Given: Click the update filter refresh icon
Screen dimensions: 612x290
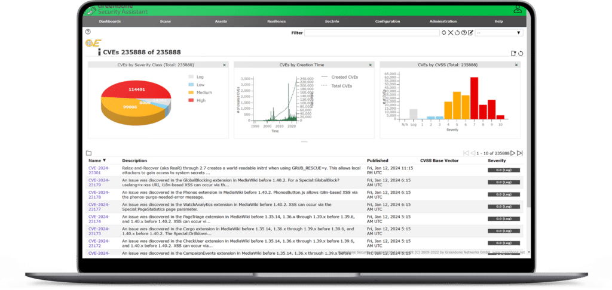Looking at the screenshot, I should 444,33.
